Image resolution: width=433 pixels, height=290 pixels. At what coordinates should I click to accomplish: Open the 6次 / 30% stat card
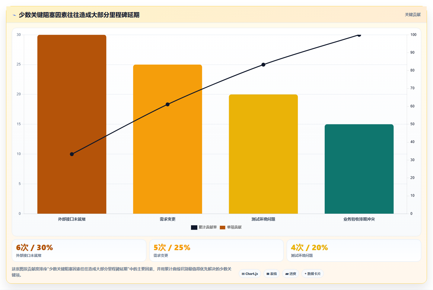click(79, 250)
